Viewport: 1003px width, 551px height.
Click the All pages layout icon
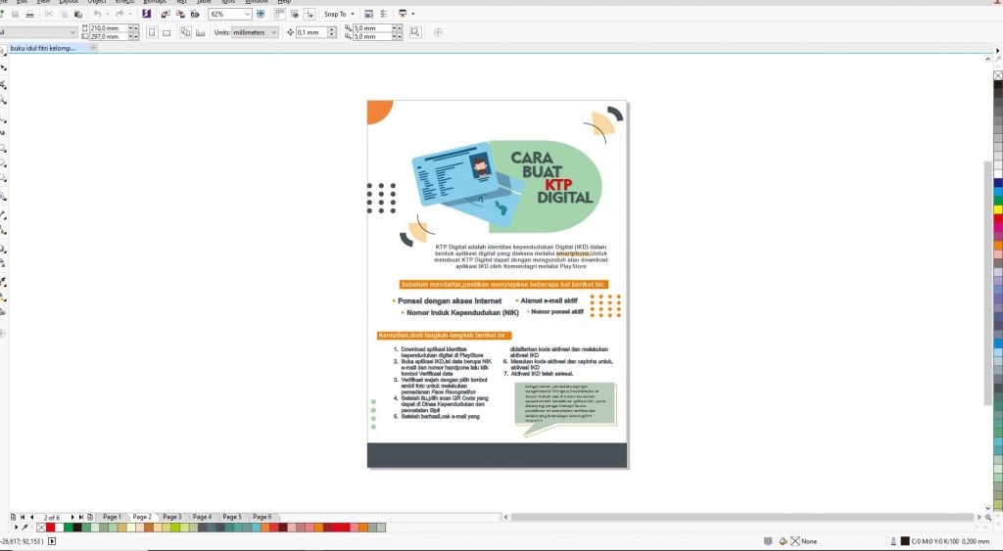185,32
